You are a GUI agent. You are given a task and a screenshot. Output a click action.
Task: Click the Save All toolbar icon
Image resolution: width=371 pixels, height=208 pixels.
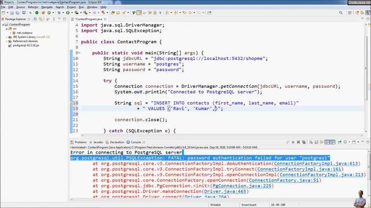17,13
